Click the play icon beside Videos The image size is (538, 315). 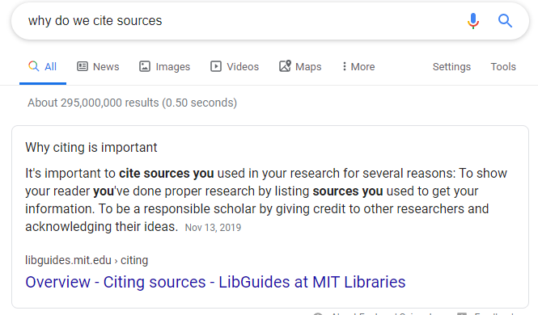[x=216, y=66]
